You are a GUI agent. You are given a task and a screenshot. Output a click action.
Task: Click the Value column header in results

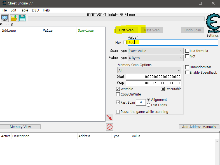[59, 31]
